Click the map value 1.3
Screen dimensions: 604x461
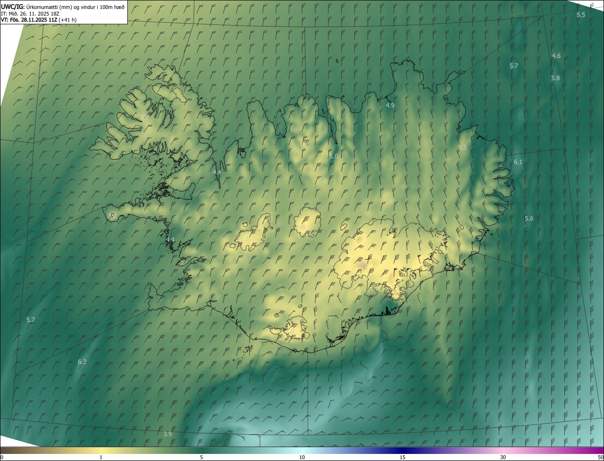[x=244, y=239]
